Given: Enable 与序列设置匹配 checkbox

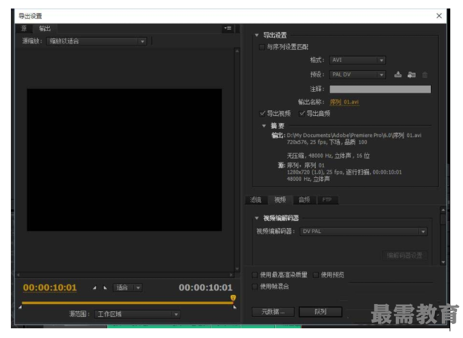Looking at the screenshot, I should click(262, 47).
